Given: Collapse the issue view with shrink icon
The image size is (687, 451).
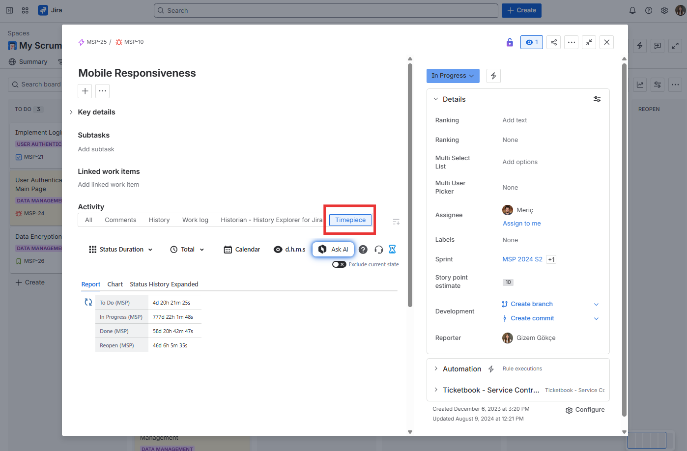Looking at the screenshot, I should coord(589,42).
